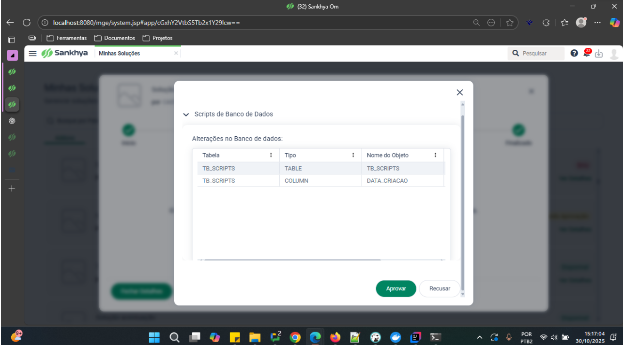
Task: Add page to favorites star
Action: [x=509, y=23]
